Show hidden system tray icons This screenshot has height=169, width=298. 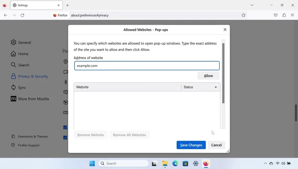266,163
